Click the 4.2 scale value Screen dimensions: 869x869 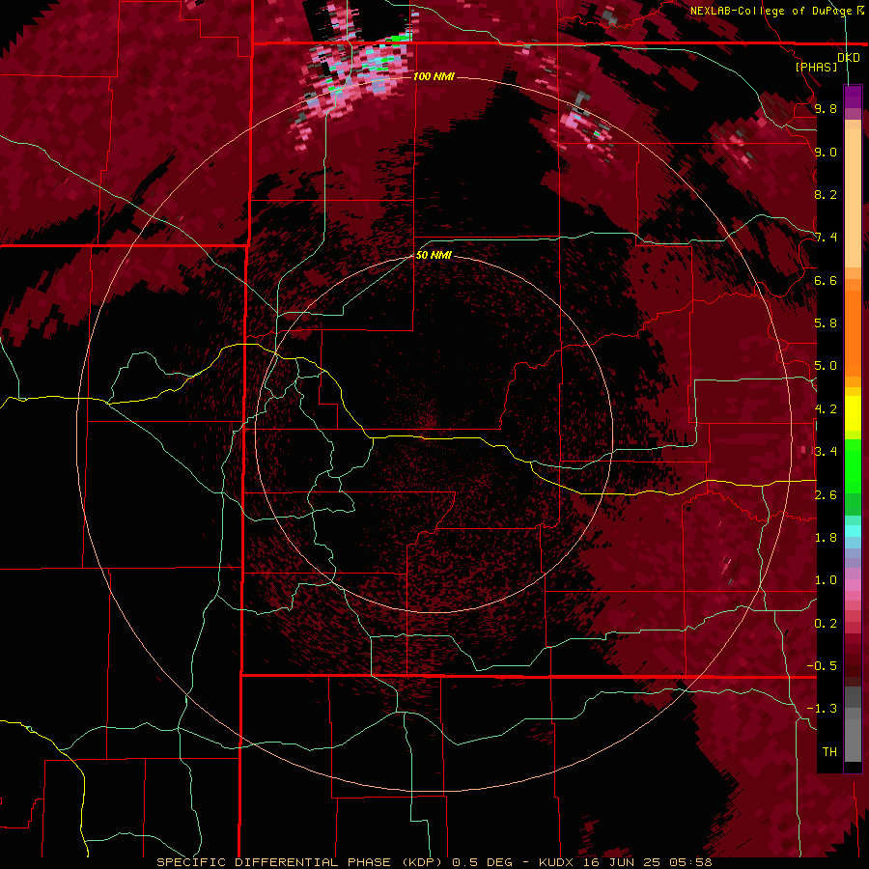(826, 409)
